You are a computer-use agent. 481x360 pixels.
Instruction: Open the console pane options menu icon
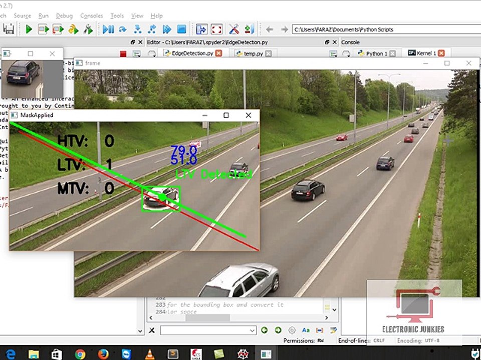(x=333, y=54)
